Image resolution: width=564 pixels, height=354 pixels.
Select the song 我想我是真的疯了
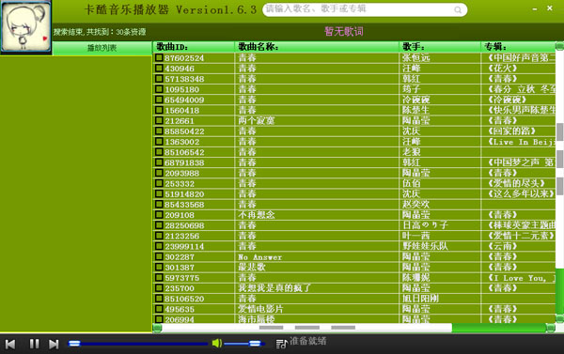coord(274,288)
